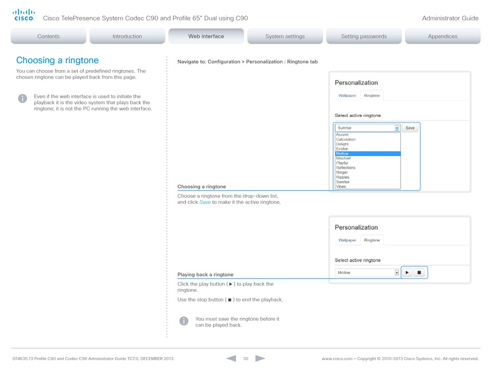Choose Ascent from the ringtone list
Screen dimensions: 493x369
(x=368, y=134)
